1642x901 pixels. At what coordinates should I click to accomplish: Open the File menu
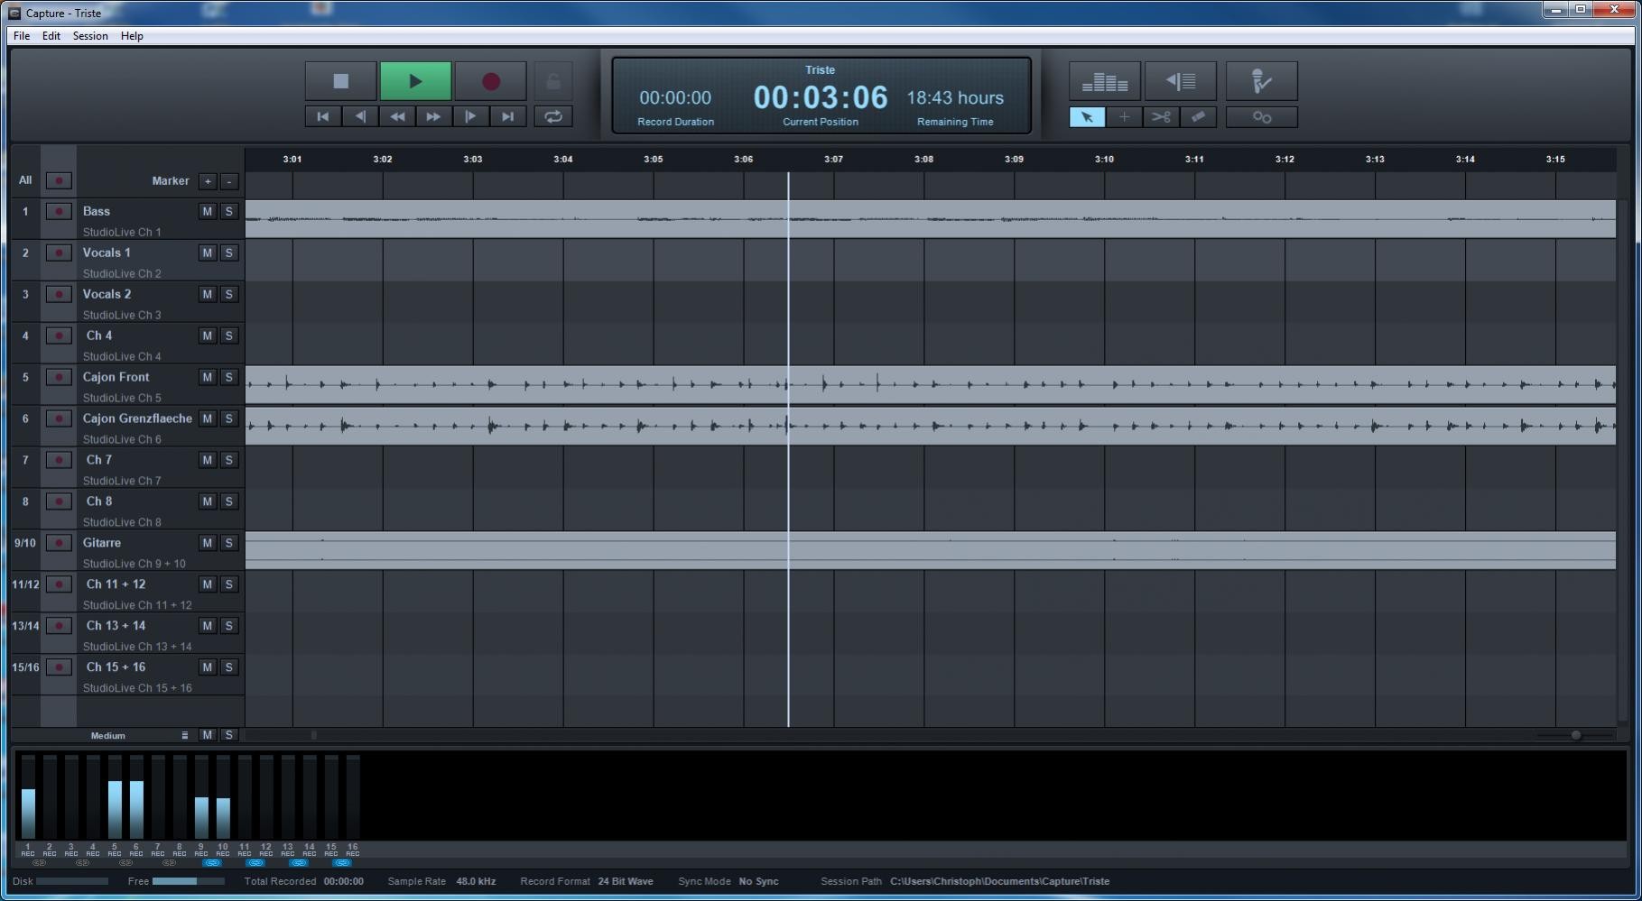(x=22, y=36)
